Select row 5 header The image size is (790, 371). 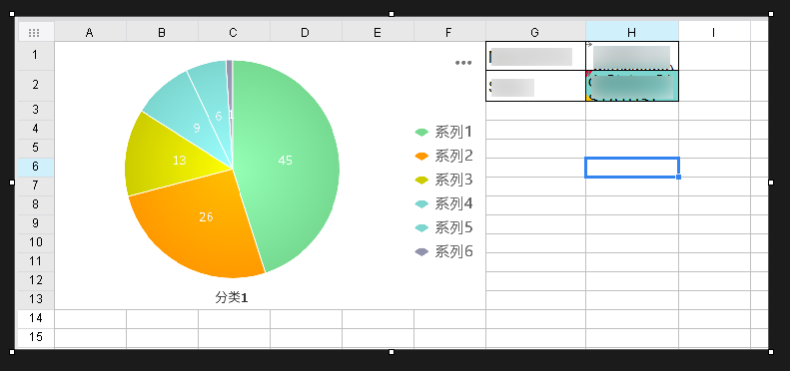click(x=35, y=148)
